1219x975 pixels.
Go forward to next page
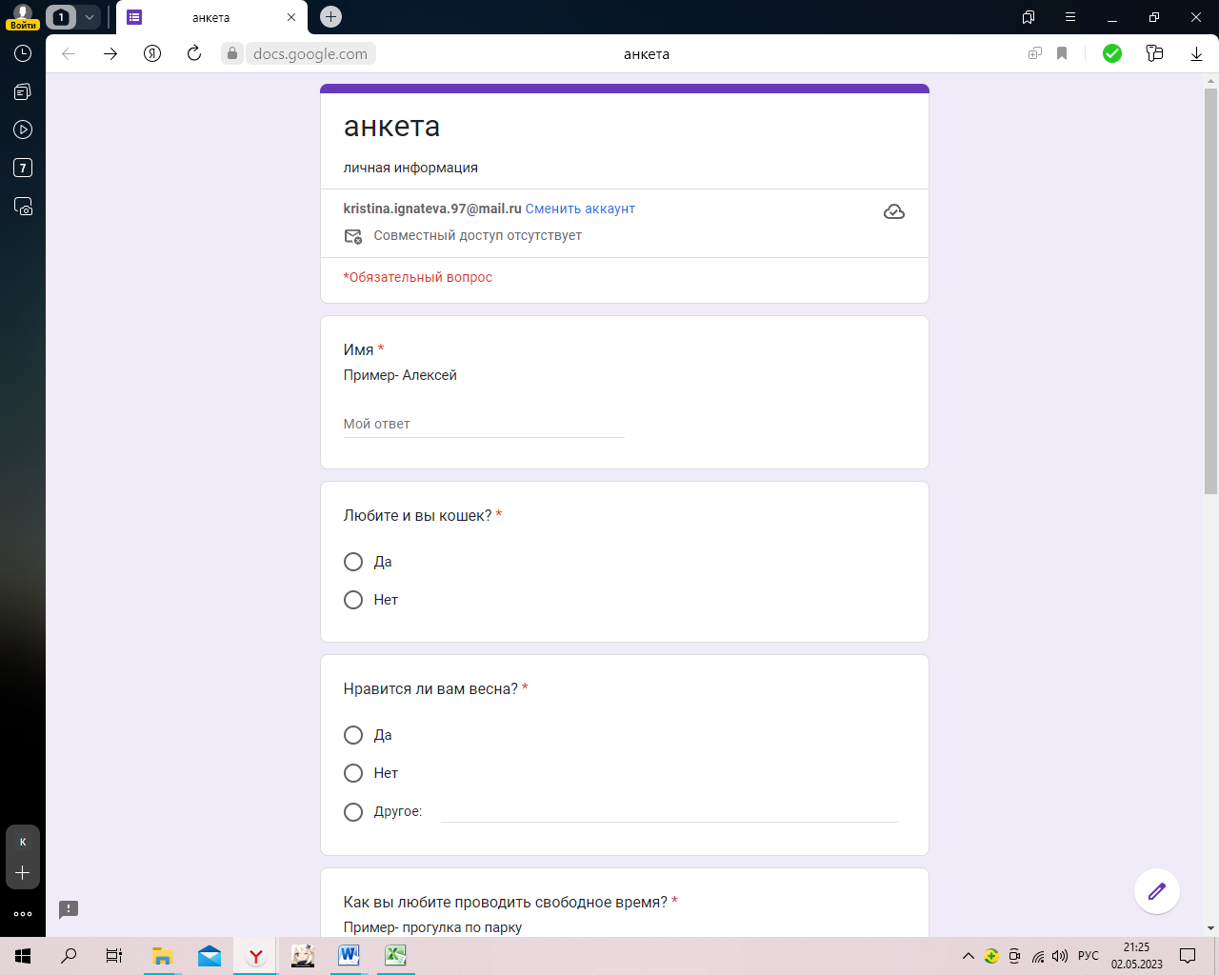(x=110, y=53)
